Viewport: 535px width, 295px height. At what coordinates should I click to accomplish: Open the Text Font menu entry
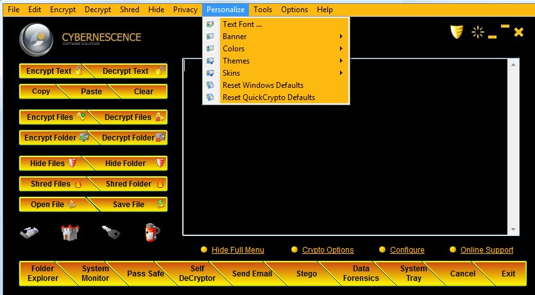(276, 24)
